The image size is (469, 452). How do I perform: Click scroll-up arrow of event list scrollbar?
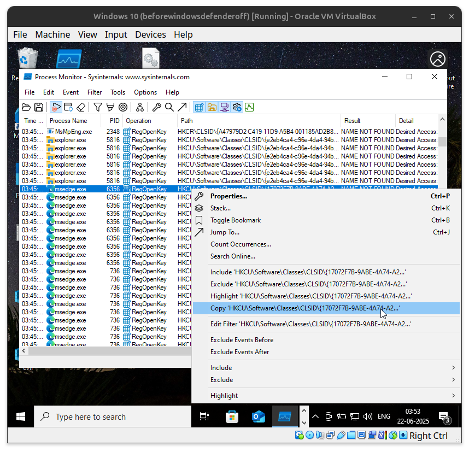(442, 119)
